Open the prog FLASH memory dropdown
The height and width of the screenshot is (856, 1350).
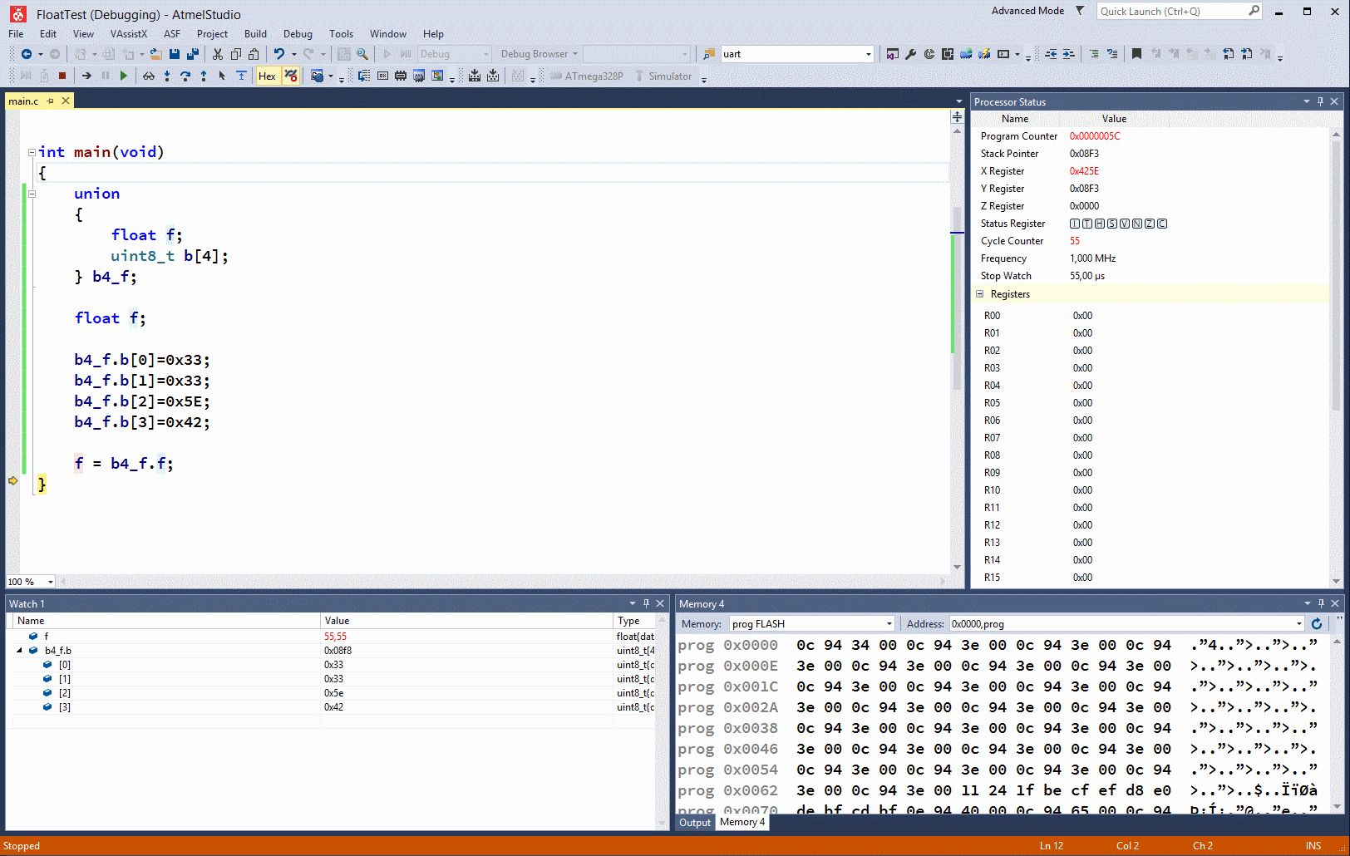[x=889, y=624]
